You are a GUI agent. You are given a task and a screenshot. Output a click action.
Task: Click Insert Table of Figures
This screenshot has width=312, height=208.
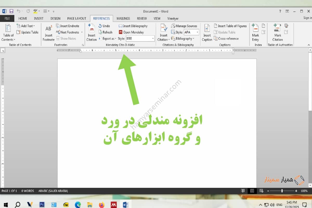[230, 26]
